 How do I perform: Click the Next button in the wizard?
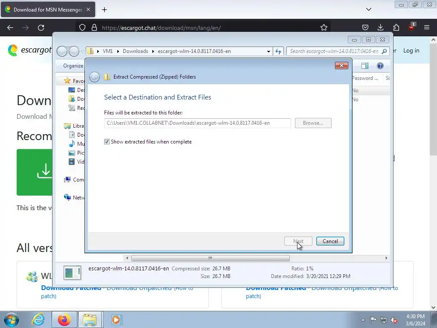point(298,241)
